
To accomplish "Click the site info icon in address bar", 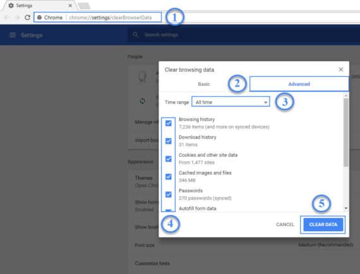I will (x=39, y=18).
